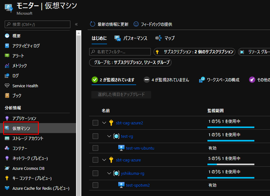The height and width of the screenshot is (196, 270).
Task: Focus the 検索 (Ctrl+/) search box
Action: [x=38, y=24]
